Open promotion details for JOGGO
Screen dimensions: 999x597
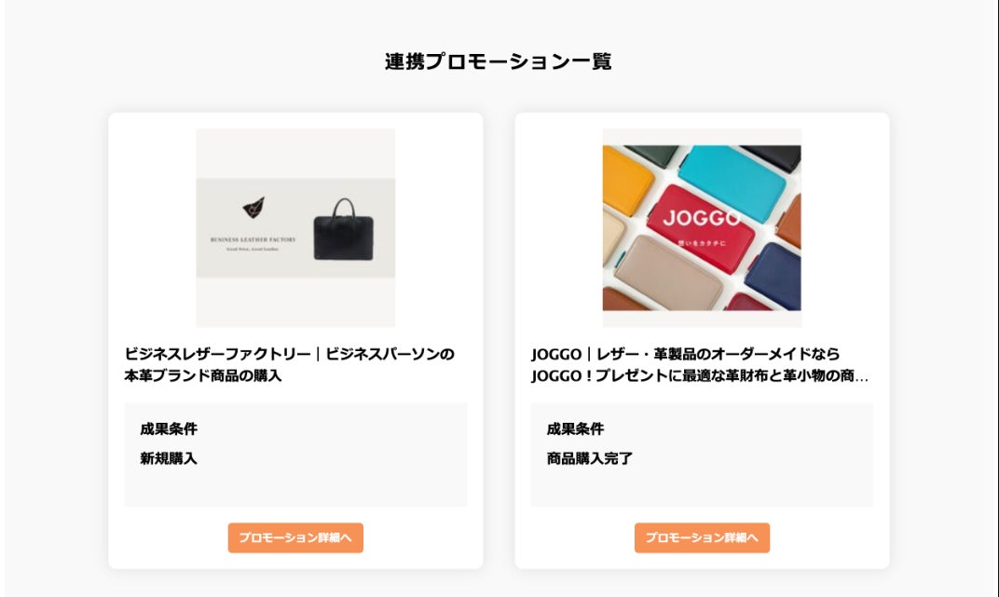(x=702, y=537)
